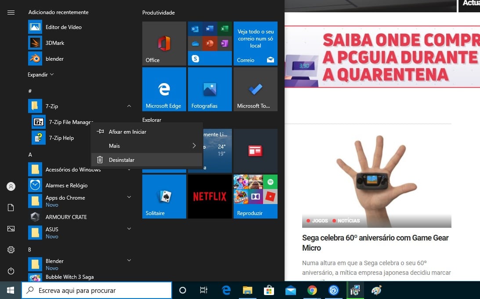Image resolution: width=480 pixels, height=299 pixels.
Task: Open Alarmes e Relógio app
Action: point(79,186)
